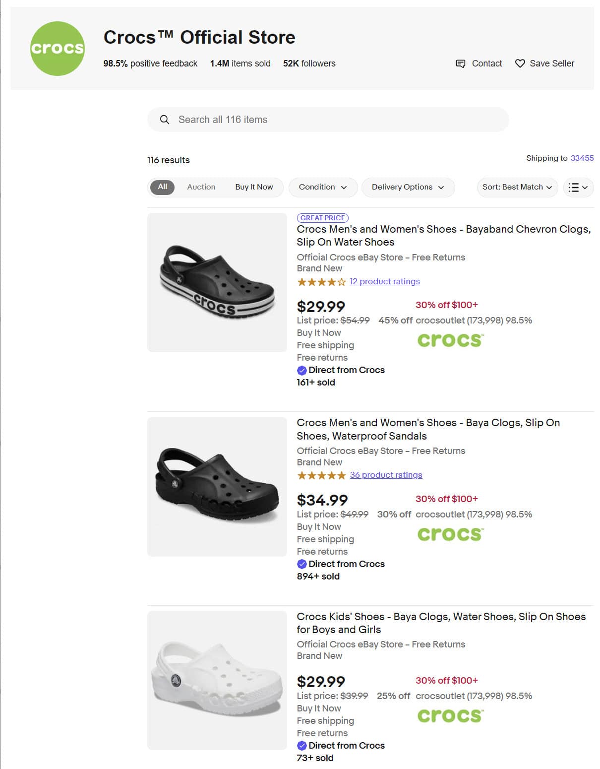Open the white Kids' Baya Clogs thumbnail

click(217, 680)
